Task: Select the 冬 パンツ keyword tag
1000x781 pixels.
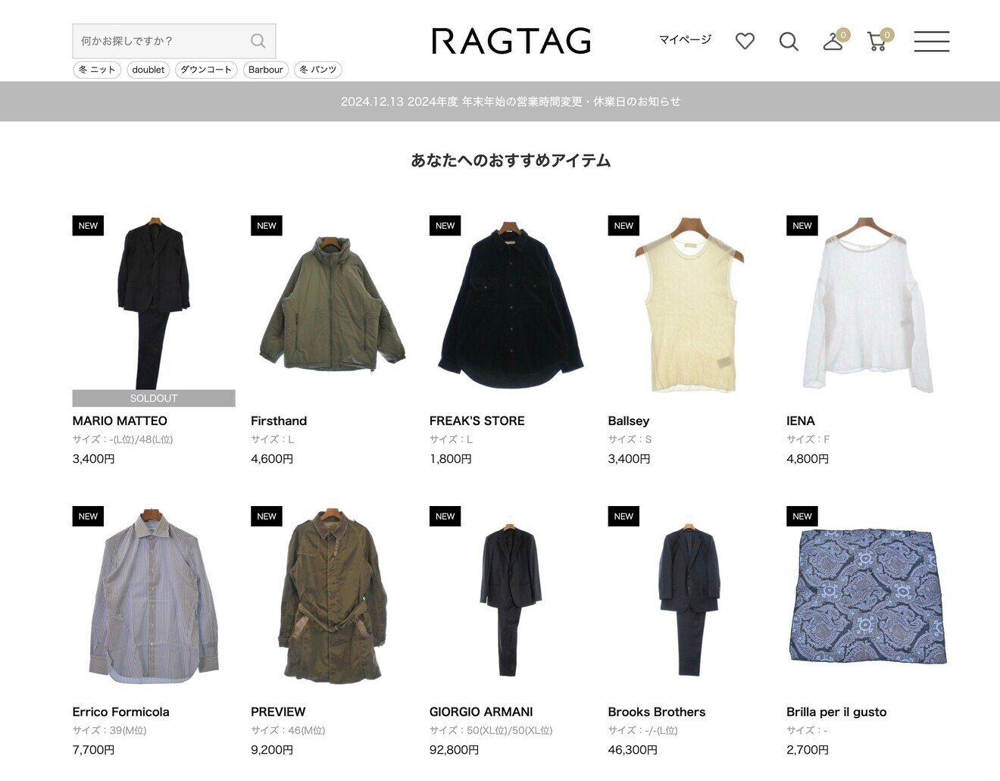Action: 318,70
